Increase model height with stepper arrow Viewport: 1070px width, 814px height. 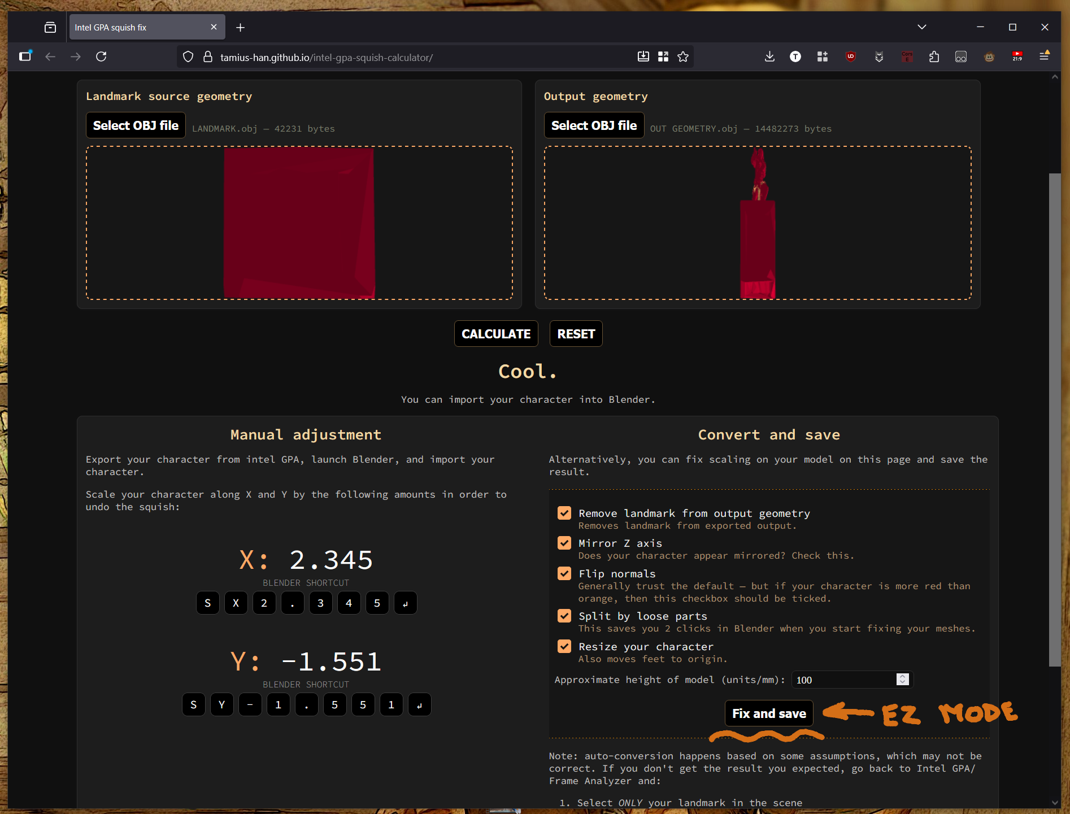tap(902, 677)
